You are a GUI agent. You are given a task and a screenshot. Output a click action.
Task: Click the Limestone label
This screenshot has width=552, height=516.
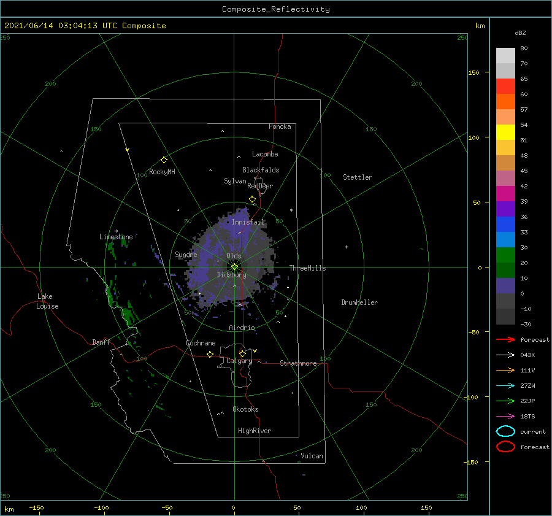coord(116,237)
